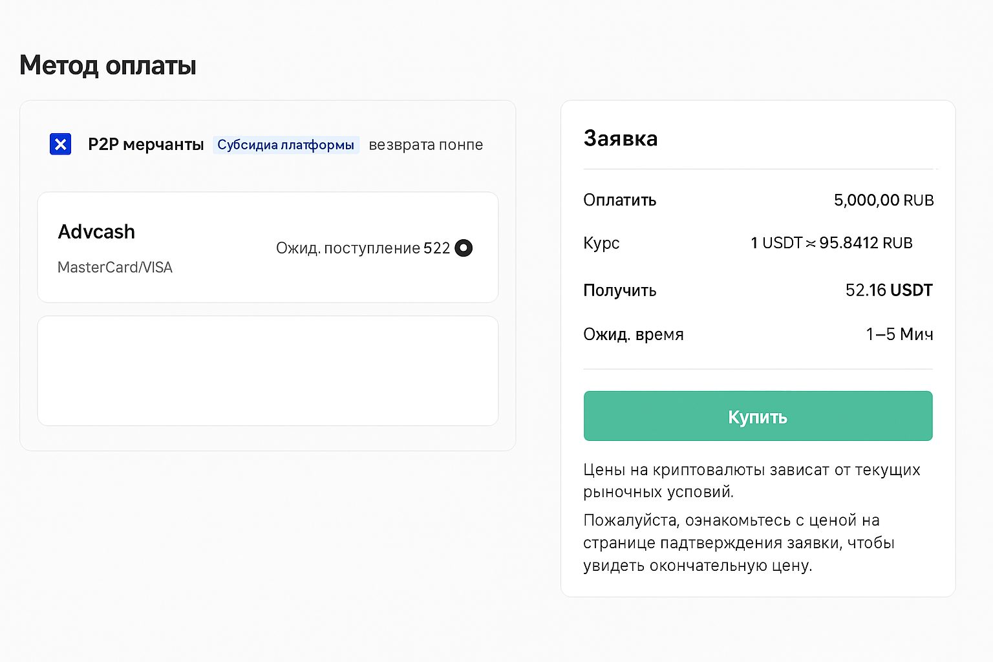Click the Заявка panel heading
993x662 pixels.
point(620,138)
